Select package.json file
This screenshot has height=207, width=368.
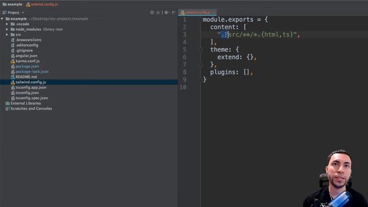pyautogui.click(x=27, y=66)
